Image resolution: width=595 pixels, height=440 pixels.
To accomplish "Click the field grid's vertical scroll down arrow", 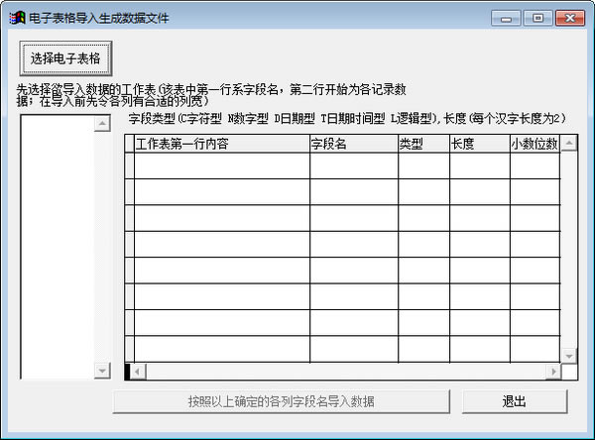I will point(568,356).
